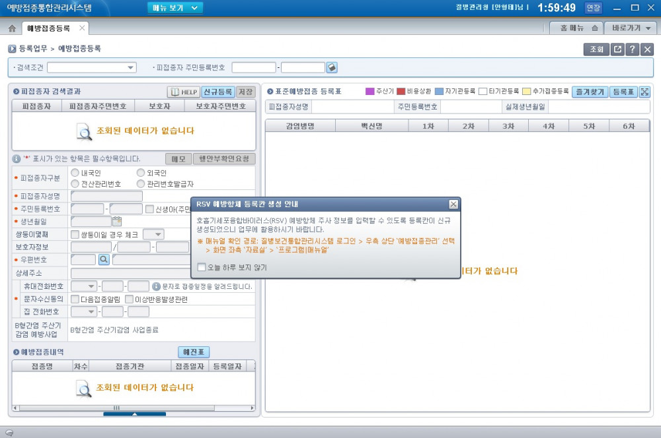Click the question mark help icon
The height and width of the screenshot is (438, 661).
633,49
